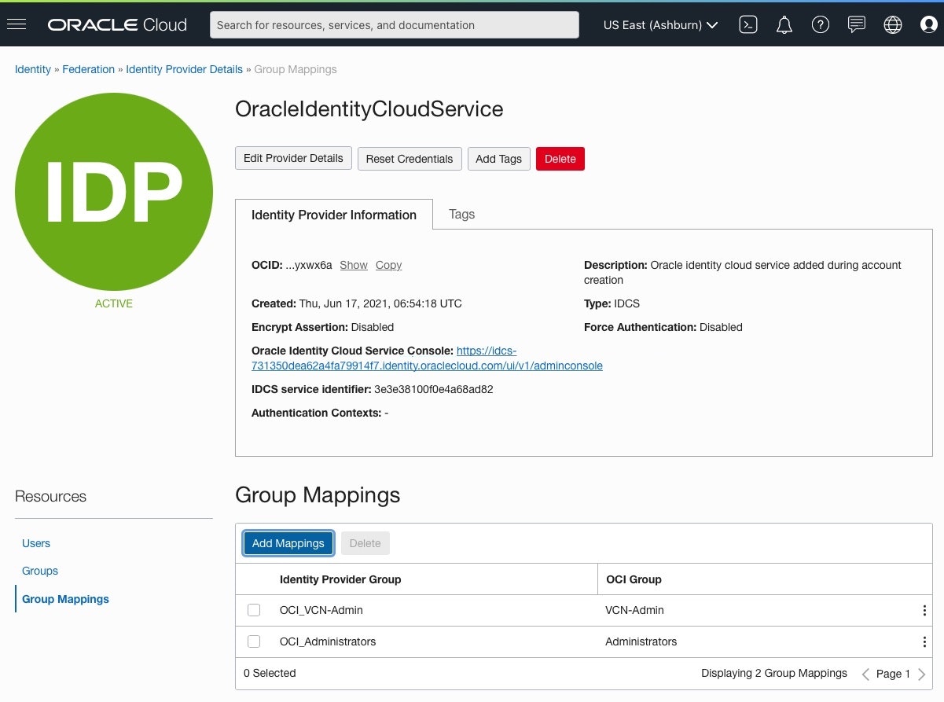Image resolution: width=944 pixels, height=702 pixels.
Task: Click the Created date value
Action: [x=381, y=303]
